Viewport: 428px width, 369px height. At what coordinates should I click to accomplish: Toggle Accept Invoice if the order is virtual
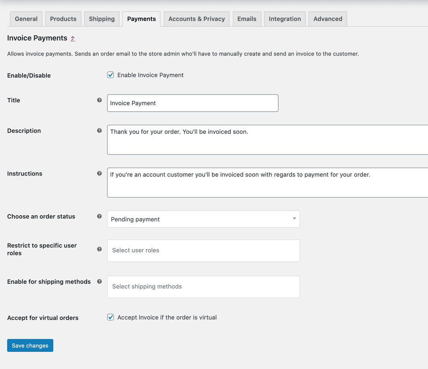pos(111,317)
